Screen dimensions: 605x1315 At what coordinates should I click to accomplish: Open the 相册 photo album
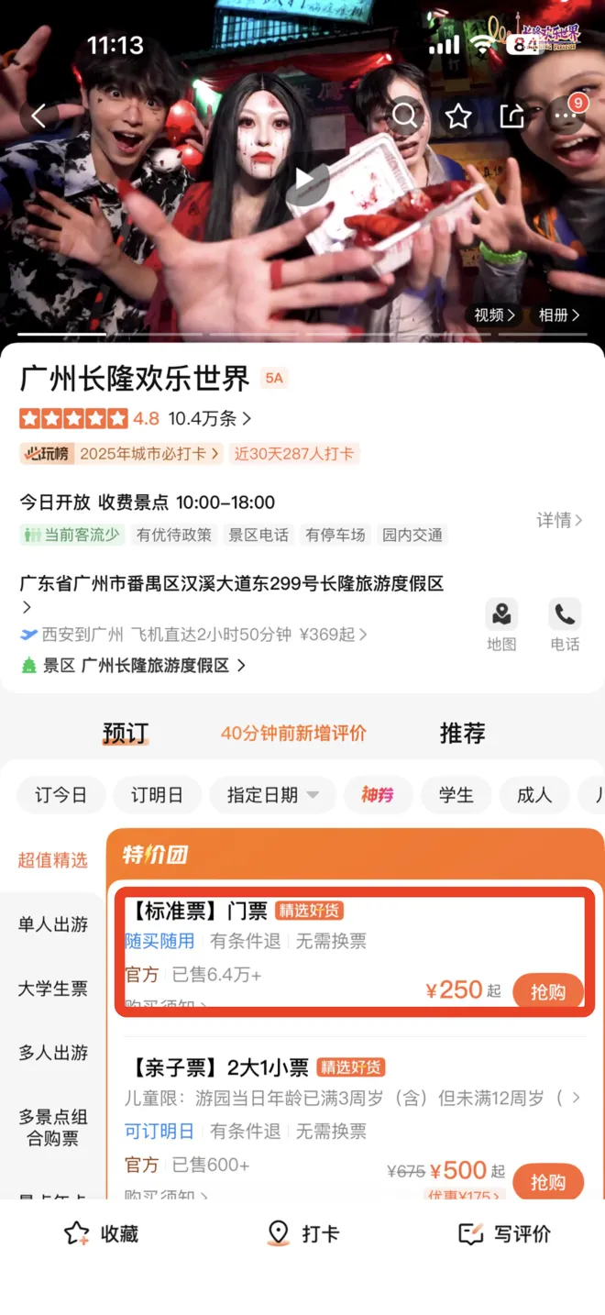pyautogui.click(x=559, y=315)
